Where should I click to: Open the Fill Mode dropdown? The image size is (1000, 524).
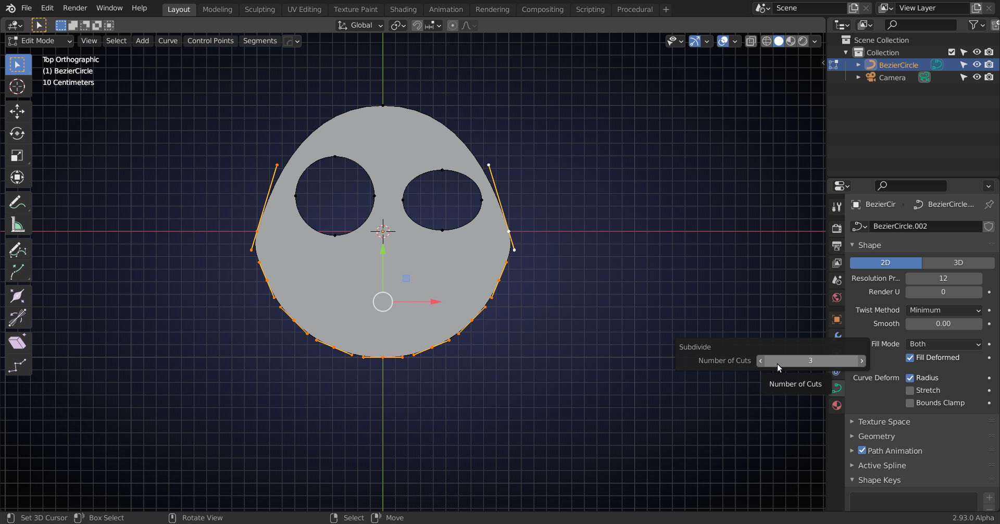click(944, 344)
